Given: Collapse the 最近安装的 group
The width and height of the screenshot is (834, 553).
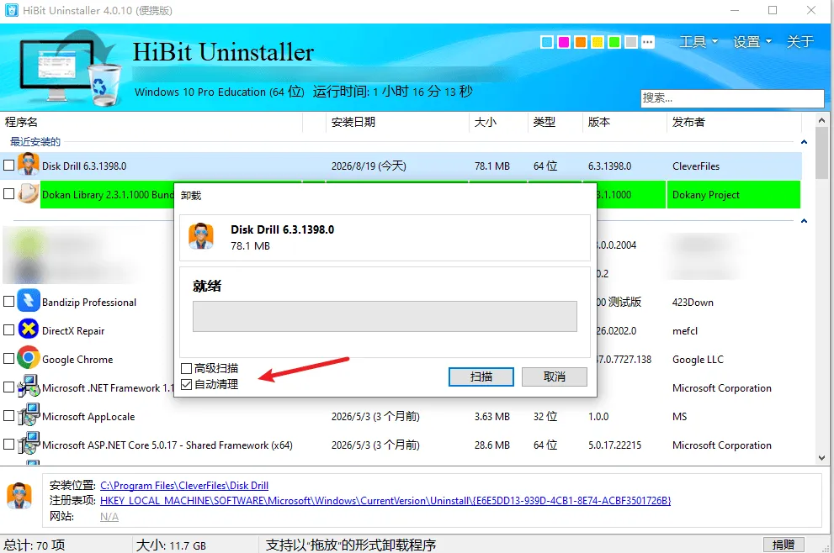Looking at the screenshot, I should click(804, 142).
